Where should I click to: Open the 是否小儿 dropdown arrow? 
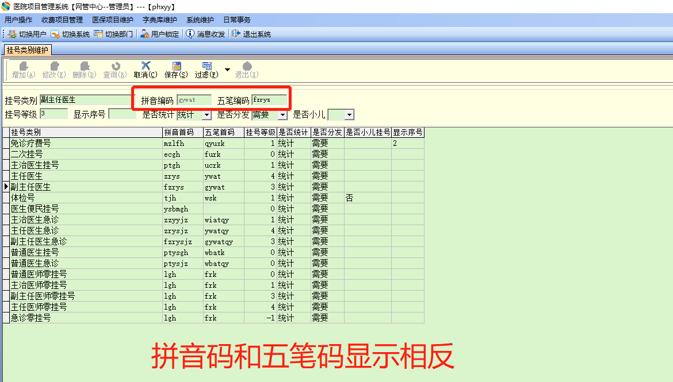pyautogui.click(x=349, y=115)
